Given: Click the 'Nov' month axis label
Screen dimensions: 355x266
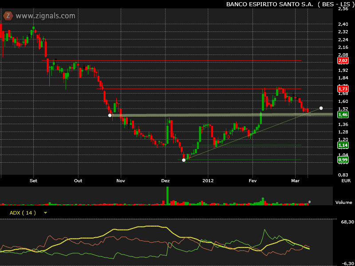Looking at the screenshot, I should [121, 181].
